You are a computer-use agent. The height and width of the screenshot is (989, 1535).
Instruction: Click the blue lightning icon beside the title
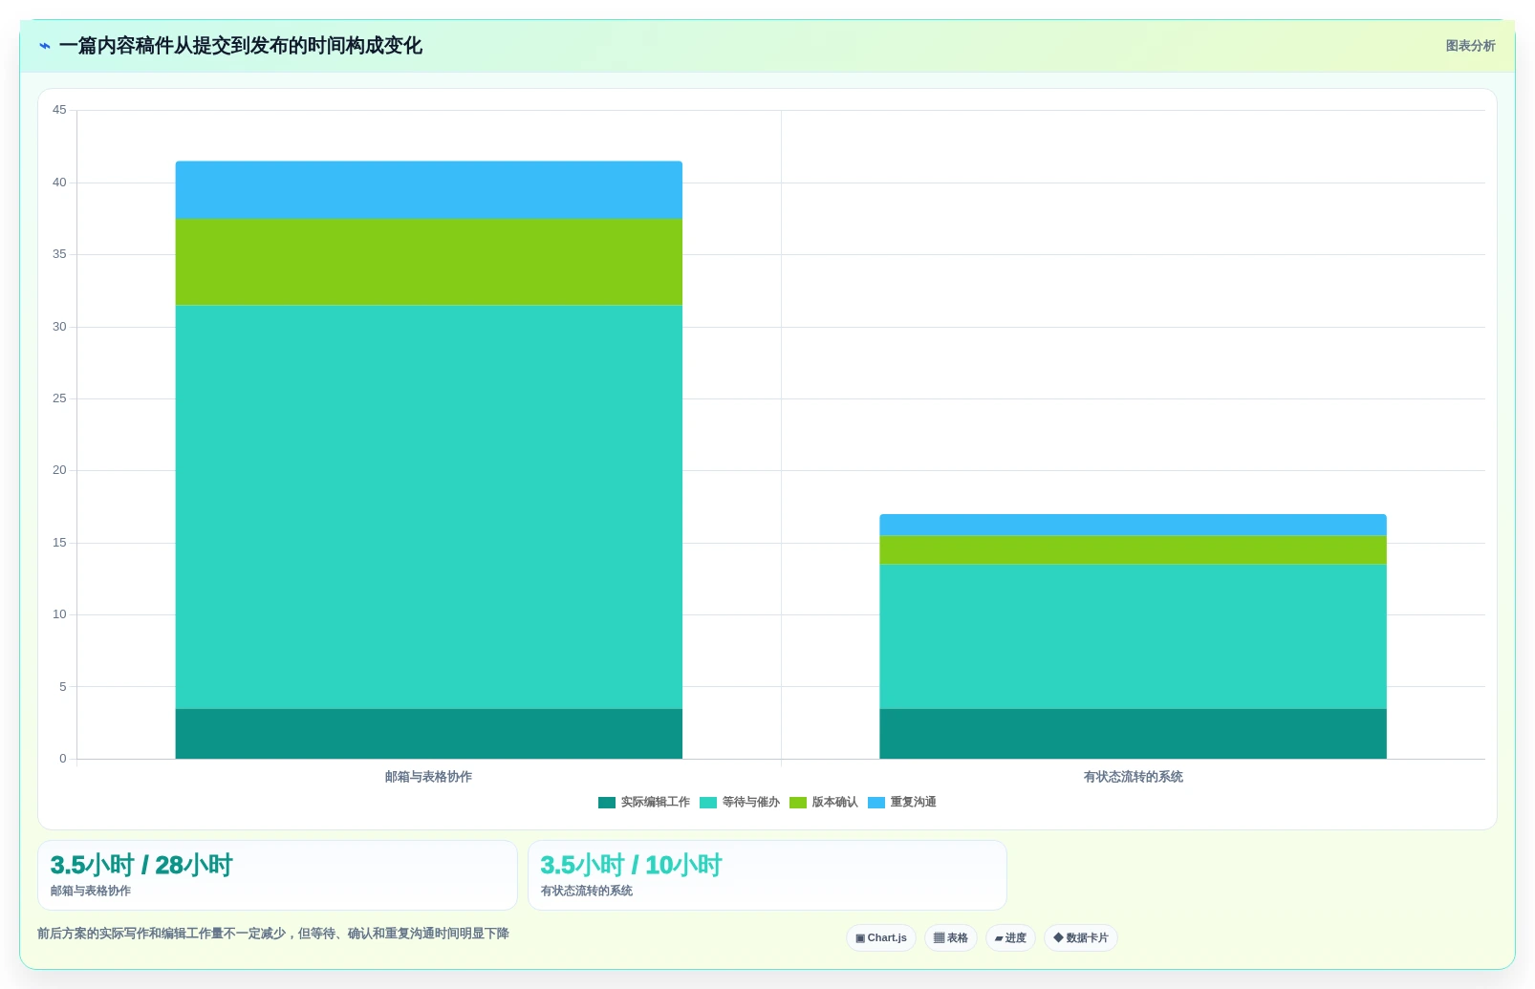(45, 46)
